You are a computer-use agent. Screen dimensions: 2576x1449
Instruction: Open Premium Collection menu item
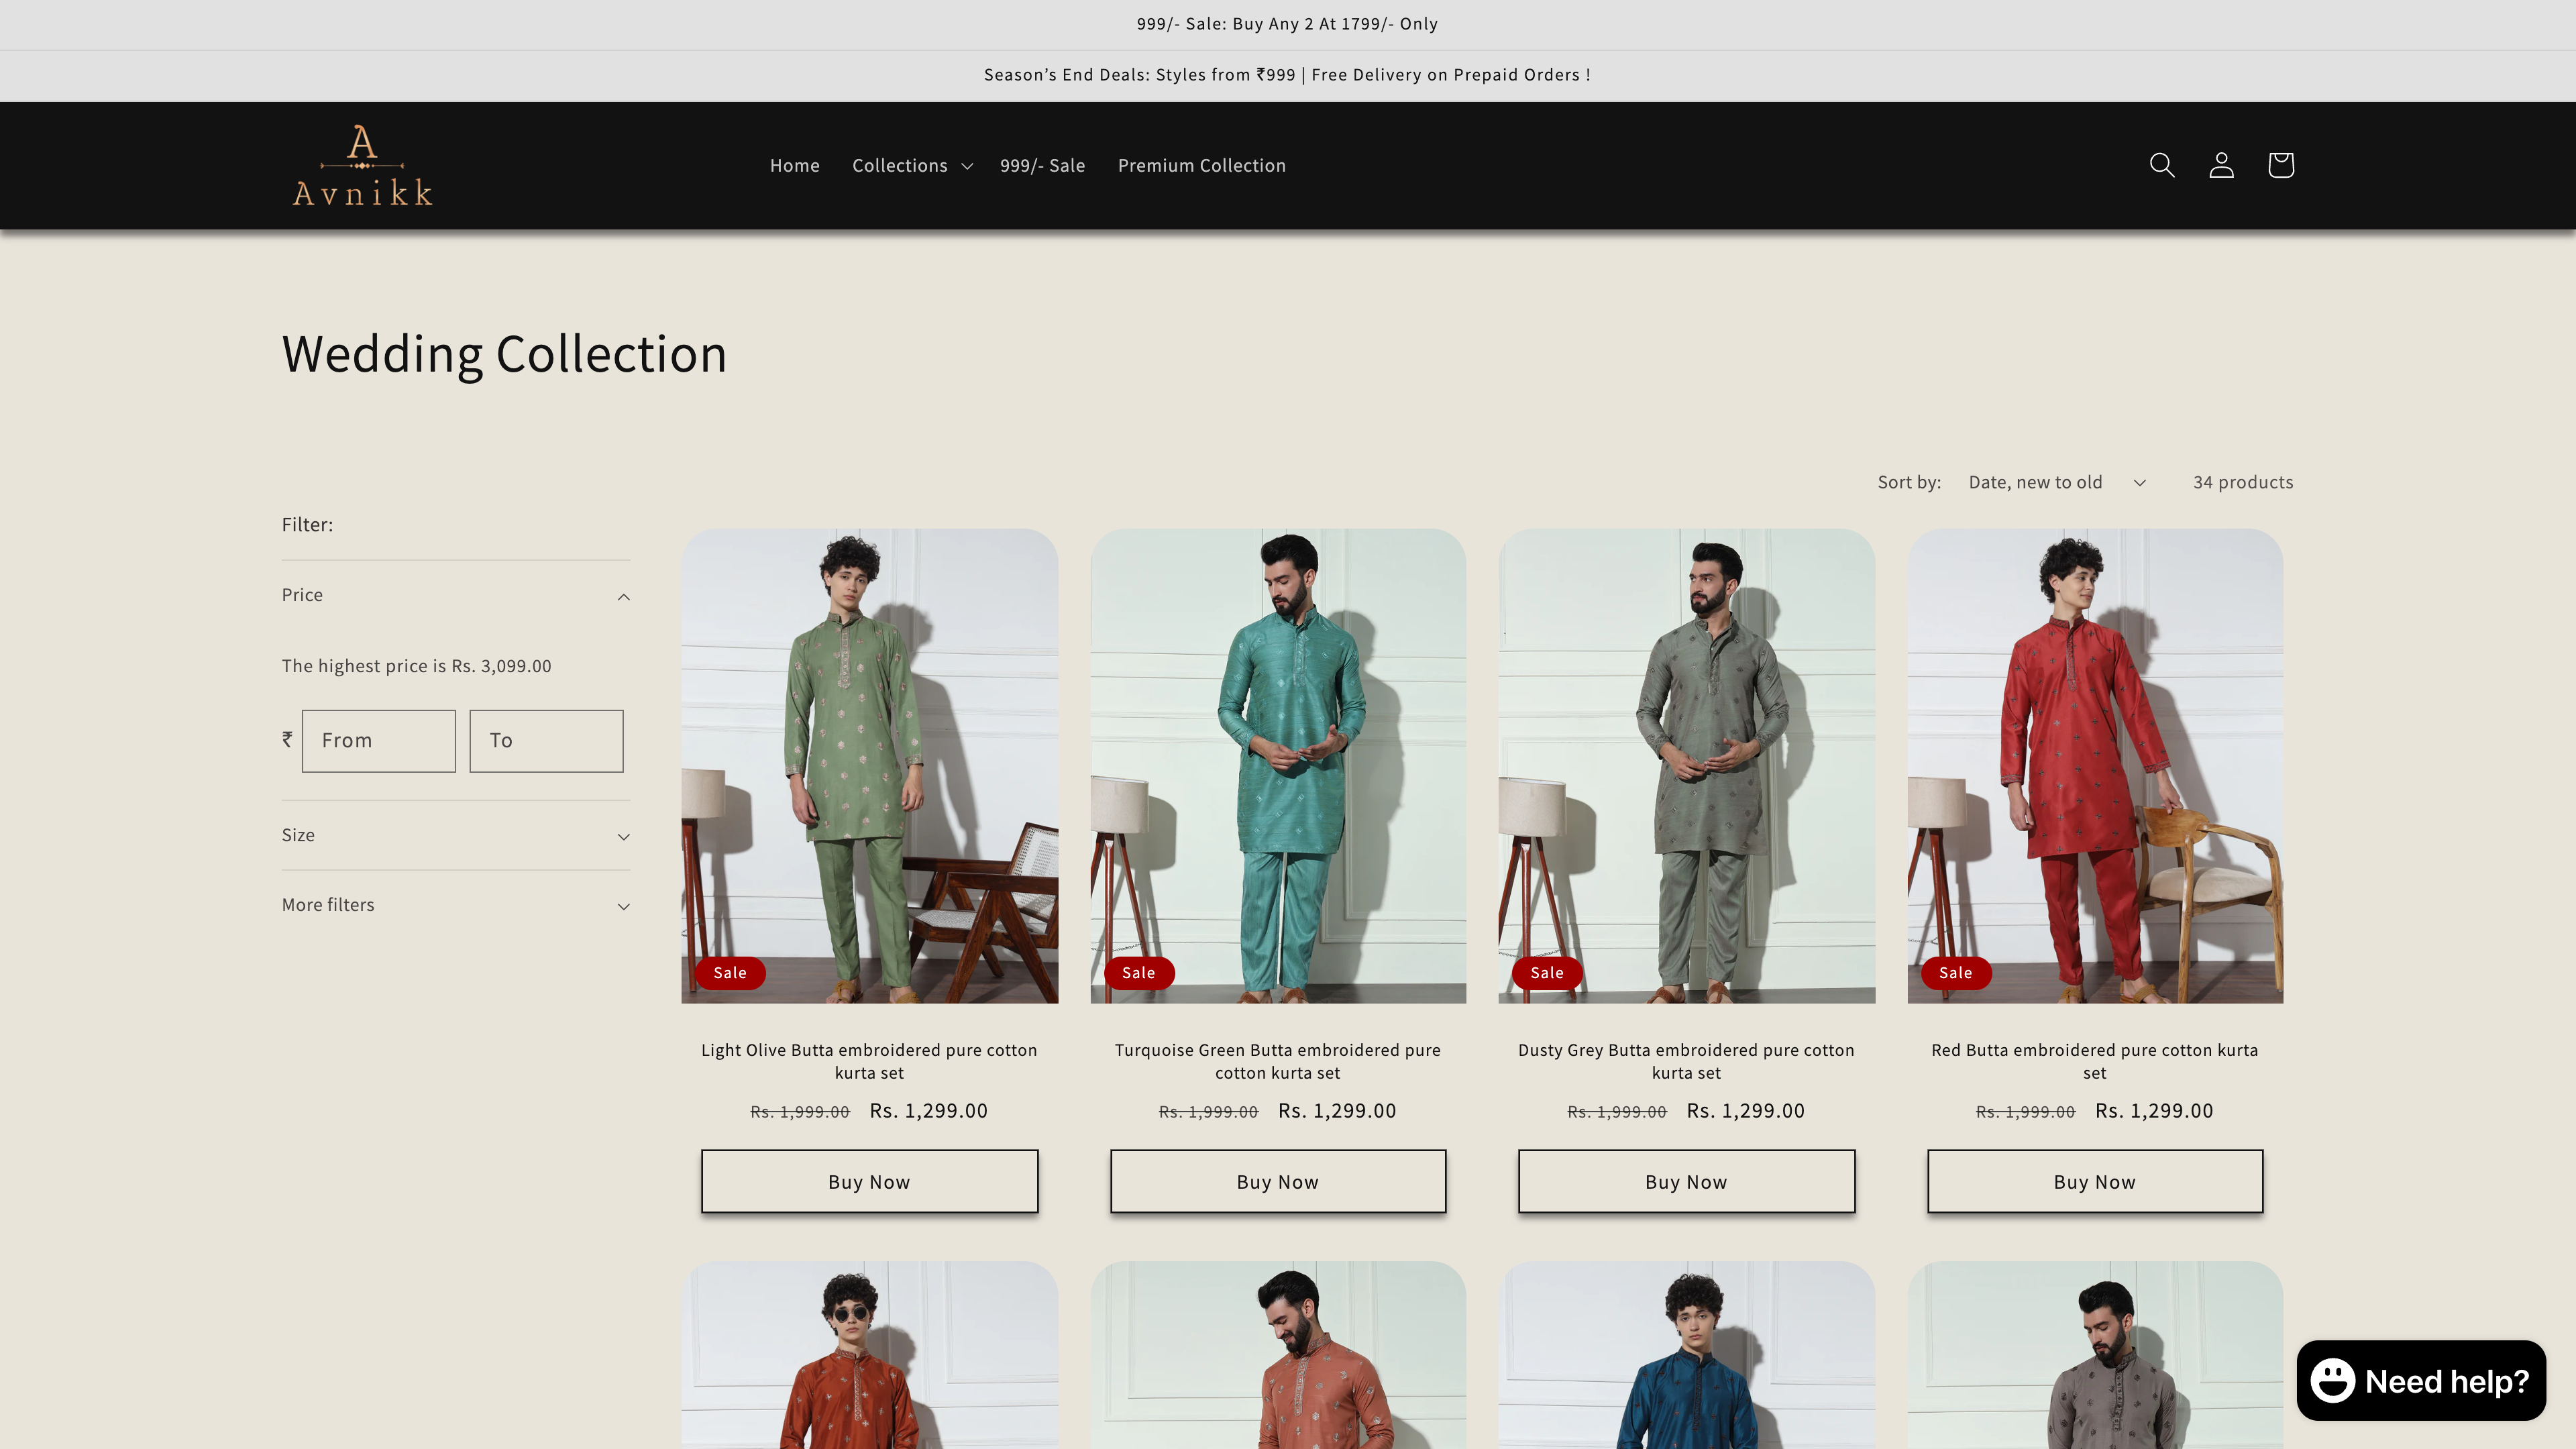(1201, 165)
